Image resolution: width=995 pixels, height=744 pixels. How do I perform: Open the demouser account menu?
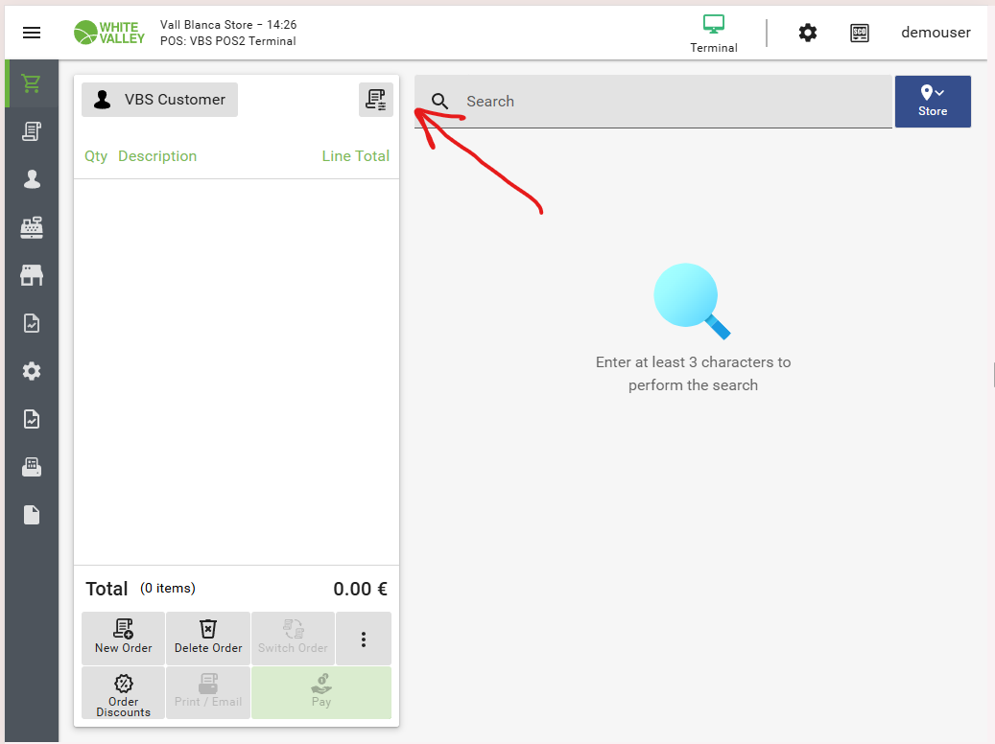(936, 33)
